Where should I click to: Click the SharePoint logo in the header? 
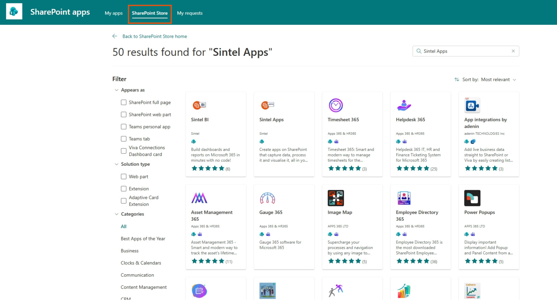14,12
